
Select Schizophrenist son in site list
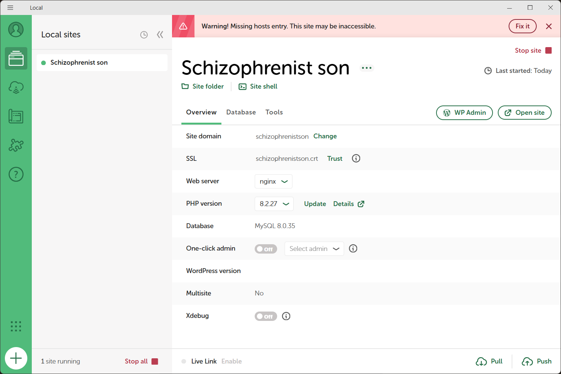coord(102,62)
